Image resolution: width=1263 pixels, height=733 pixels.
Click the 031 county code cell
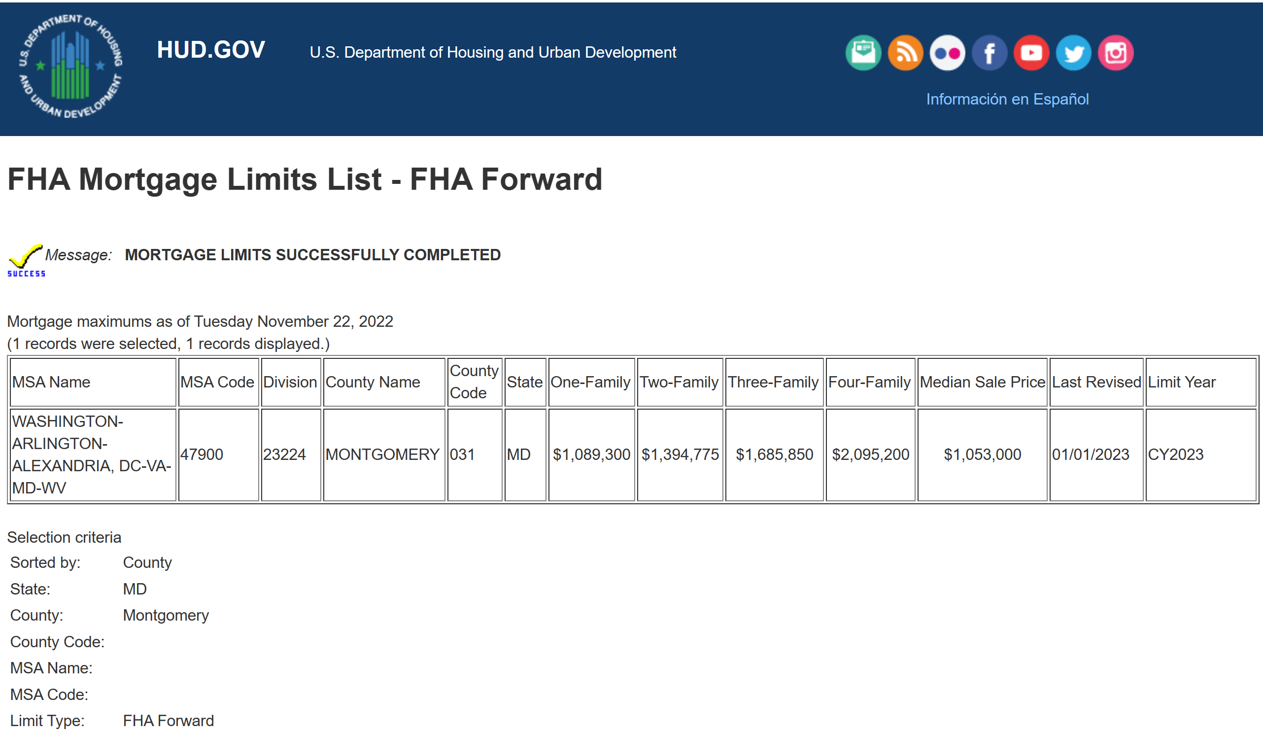pyautogui.click(x=475, y=455)
